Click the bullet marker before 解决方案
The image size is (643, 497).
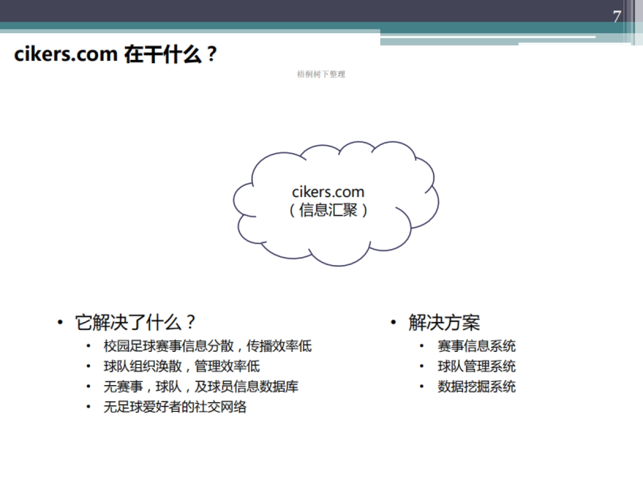coord(393,322)
